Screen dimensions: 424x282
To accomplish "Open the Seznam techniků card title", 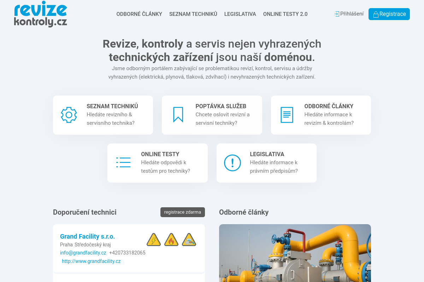I will (112, 106).
